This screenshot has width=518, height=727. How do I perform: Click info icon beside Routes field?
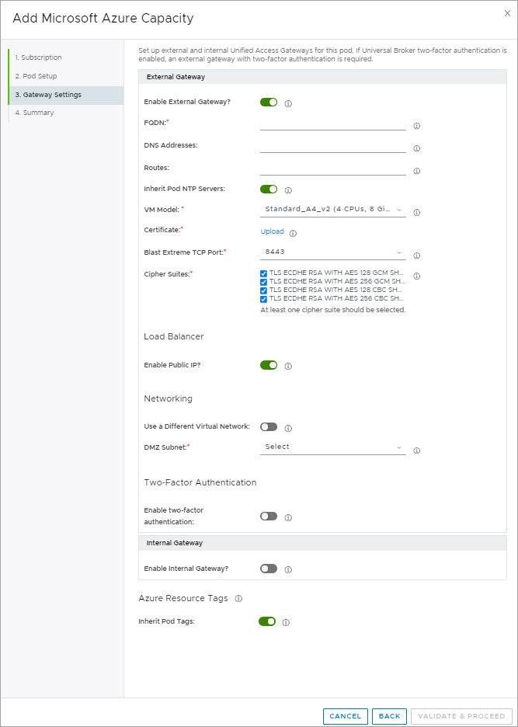coord(416,171)
